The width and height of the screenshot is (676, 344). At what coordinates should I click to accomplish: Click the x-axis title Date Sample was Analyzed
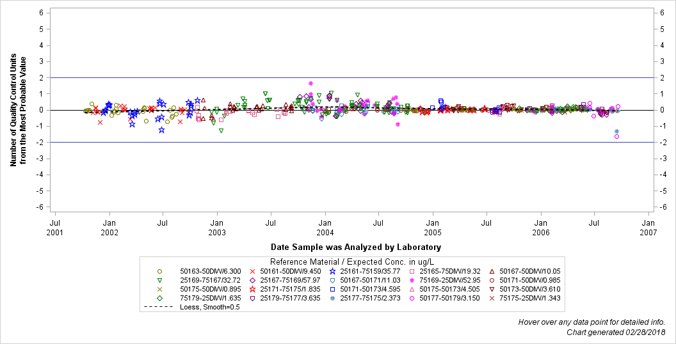(x=356, y=247)
